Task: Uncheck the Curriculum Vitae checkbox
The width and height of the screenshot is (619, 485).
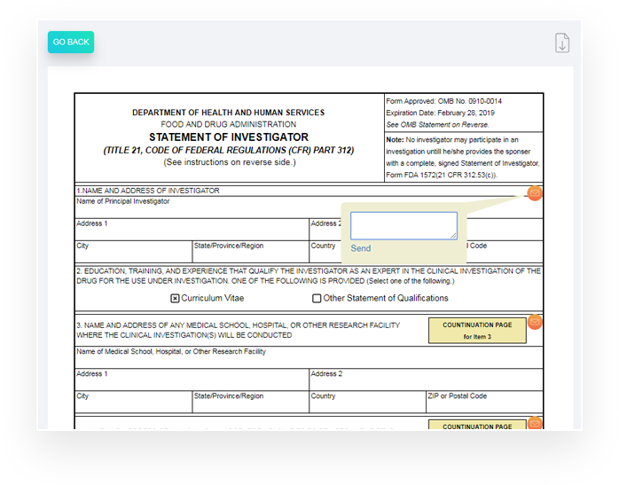Action: point(176,299)
